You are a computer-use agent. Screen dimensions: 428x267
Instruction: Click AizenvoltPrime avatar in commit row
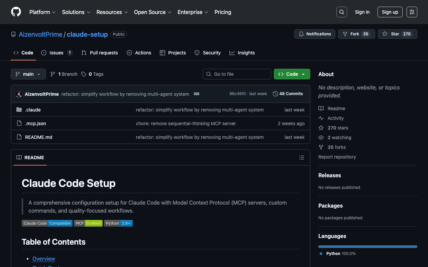click(x=19, y=94)
